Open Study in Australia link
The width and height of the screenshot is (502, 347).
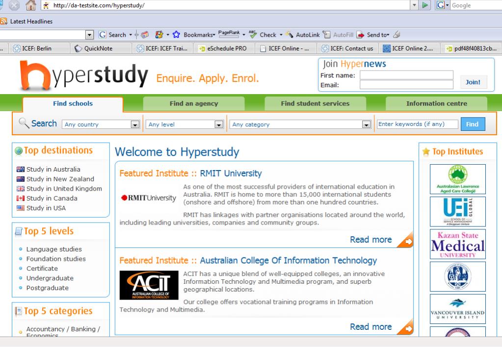pyautogui.click(x=53, y=169)
